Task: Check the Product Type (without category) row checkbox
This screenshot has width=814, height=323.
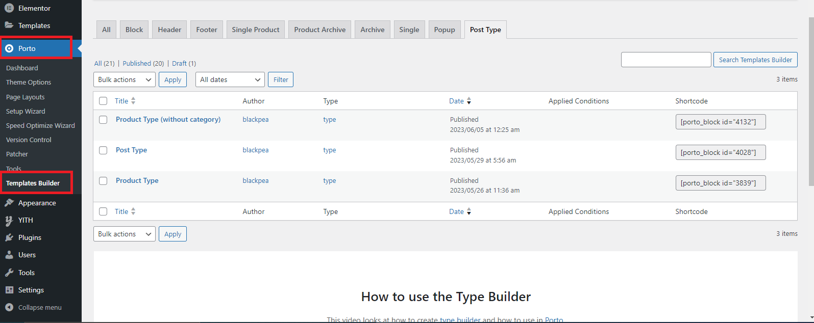Action: [103, 120]
